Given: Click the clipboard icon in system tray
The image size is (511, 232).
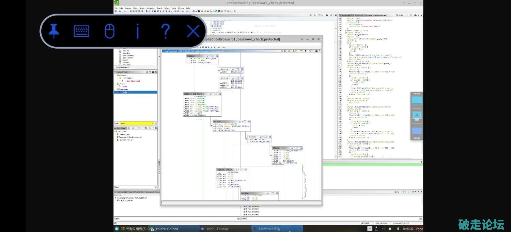Looking at the screenshot, I should (377, 229).
